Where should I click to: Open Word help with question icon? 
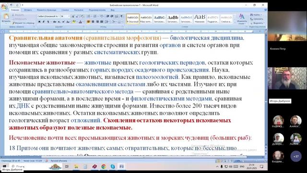265,10
